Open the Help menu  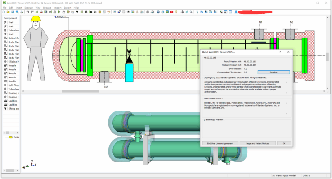pos(76,8)
